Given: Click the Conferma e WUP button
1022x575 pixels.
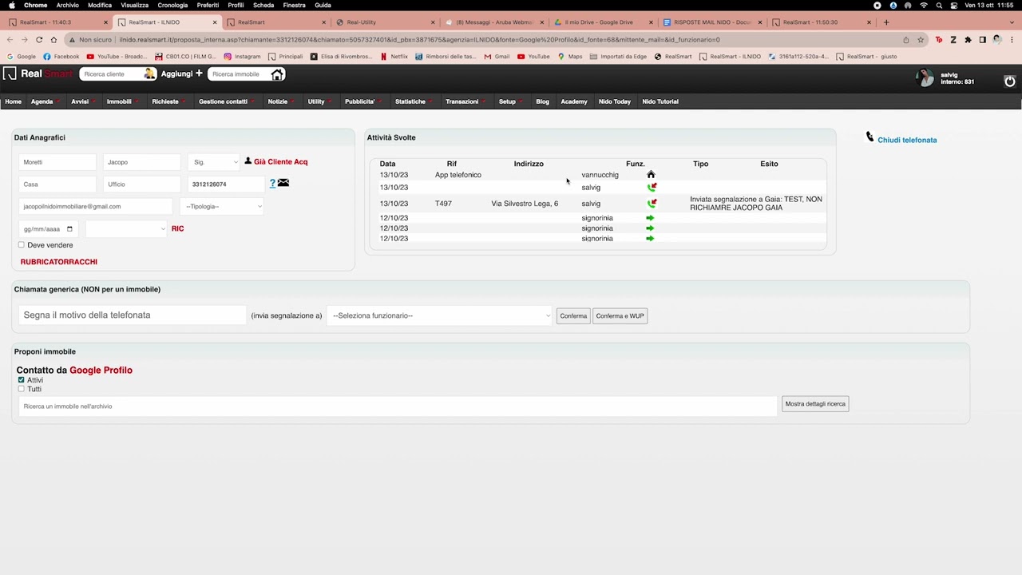Looking at the screenshot, I should pyautogui.click(x=620, y=316).
